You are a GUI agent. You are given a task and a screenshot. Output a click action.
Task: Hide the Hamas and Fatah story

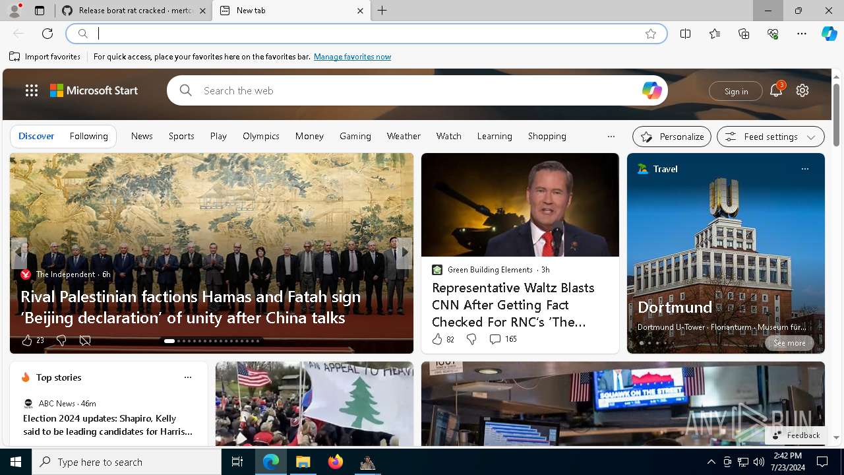(x=85, y=340)
